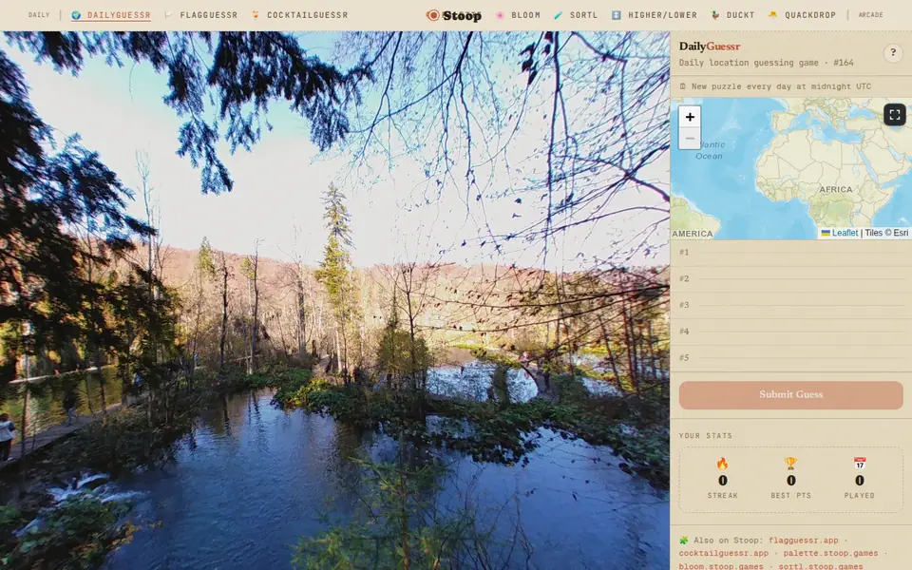Image resolution: width=912 pixels, height=570 pixels.
Task: Click 'Daily location guessing game · #164' text
Action: point(766,63)
